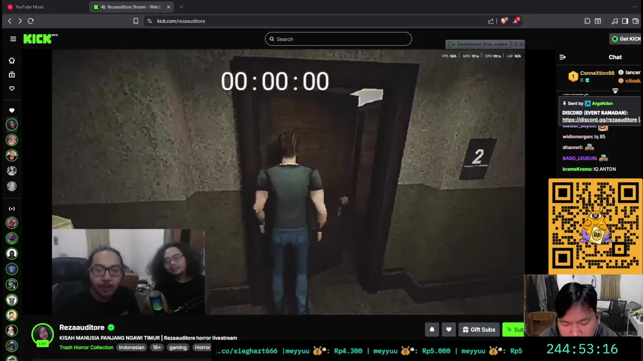Collapse the chat panel
This screenshot has height=361, width=643.
563,57
